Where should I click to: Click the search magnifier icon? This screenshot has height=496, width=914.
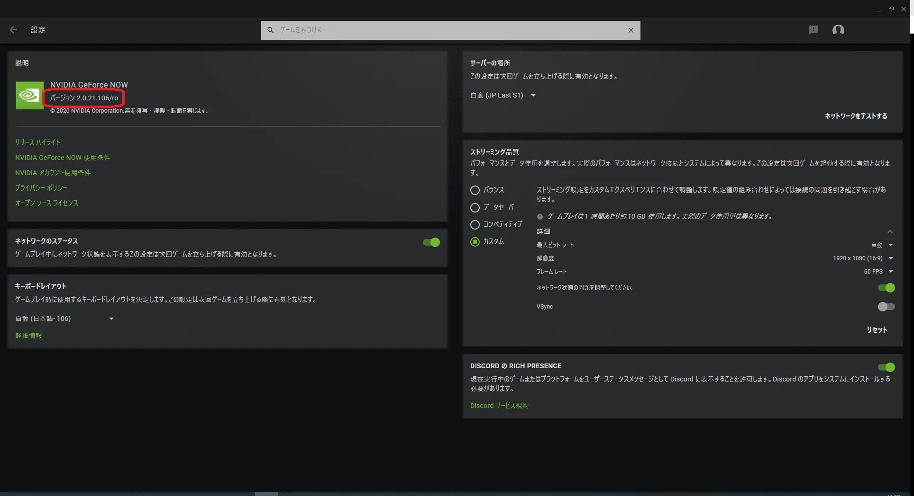[270, 30]
